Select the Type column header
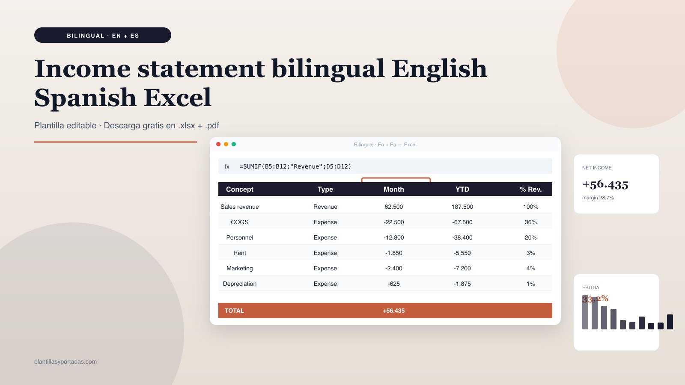Screen dimensions: 685x385 (x=325, y=189)
